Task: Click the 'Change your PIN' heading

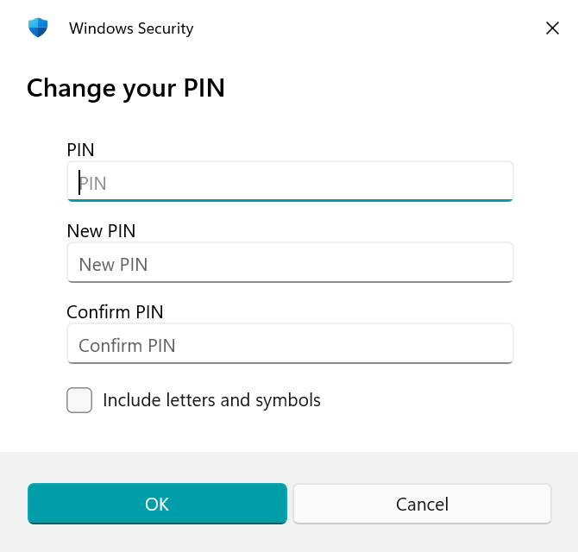Action: (x=126, y=88)
